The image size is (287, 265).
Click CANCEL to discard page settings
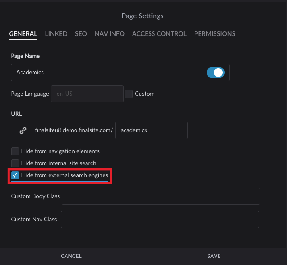pos(71,256)
